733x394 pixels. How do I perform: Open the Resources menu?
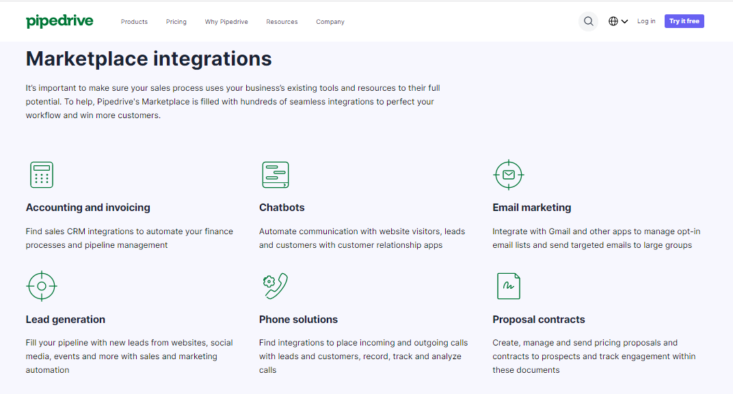click(282, 21)
